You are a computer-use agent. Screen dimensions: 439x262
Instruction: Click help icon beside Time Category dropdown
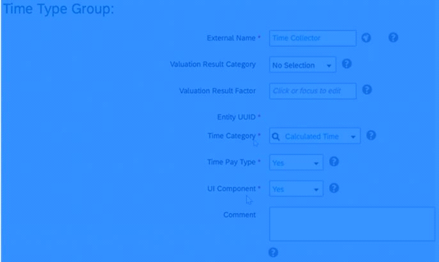[371, 135]
